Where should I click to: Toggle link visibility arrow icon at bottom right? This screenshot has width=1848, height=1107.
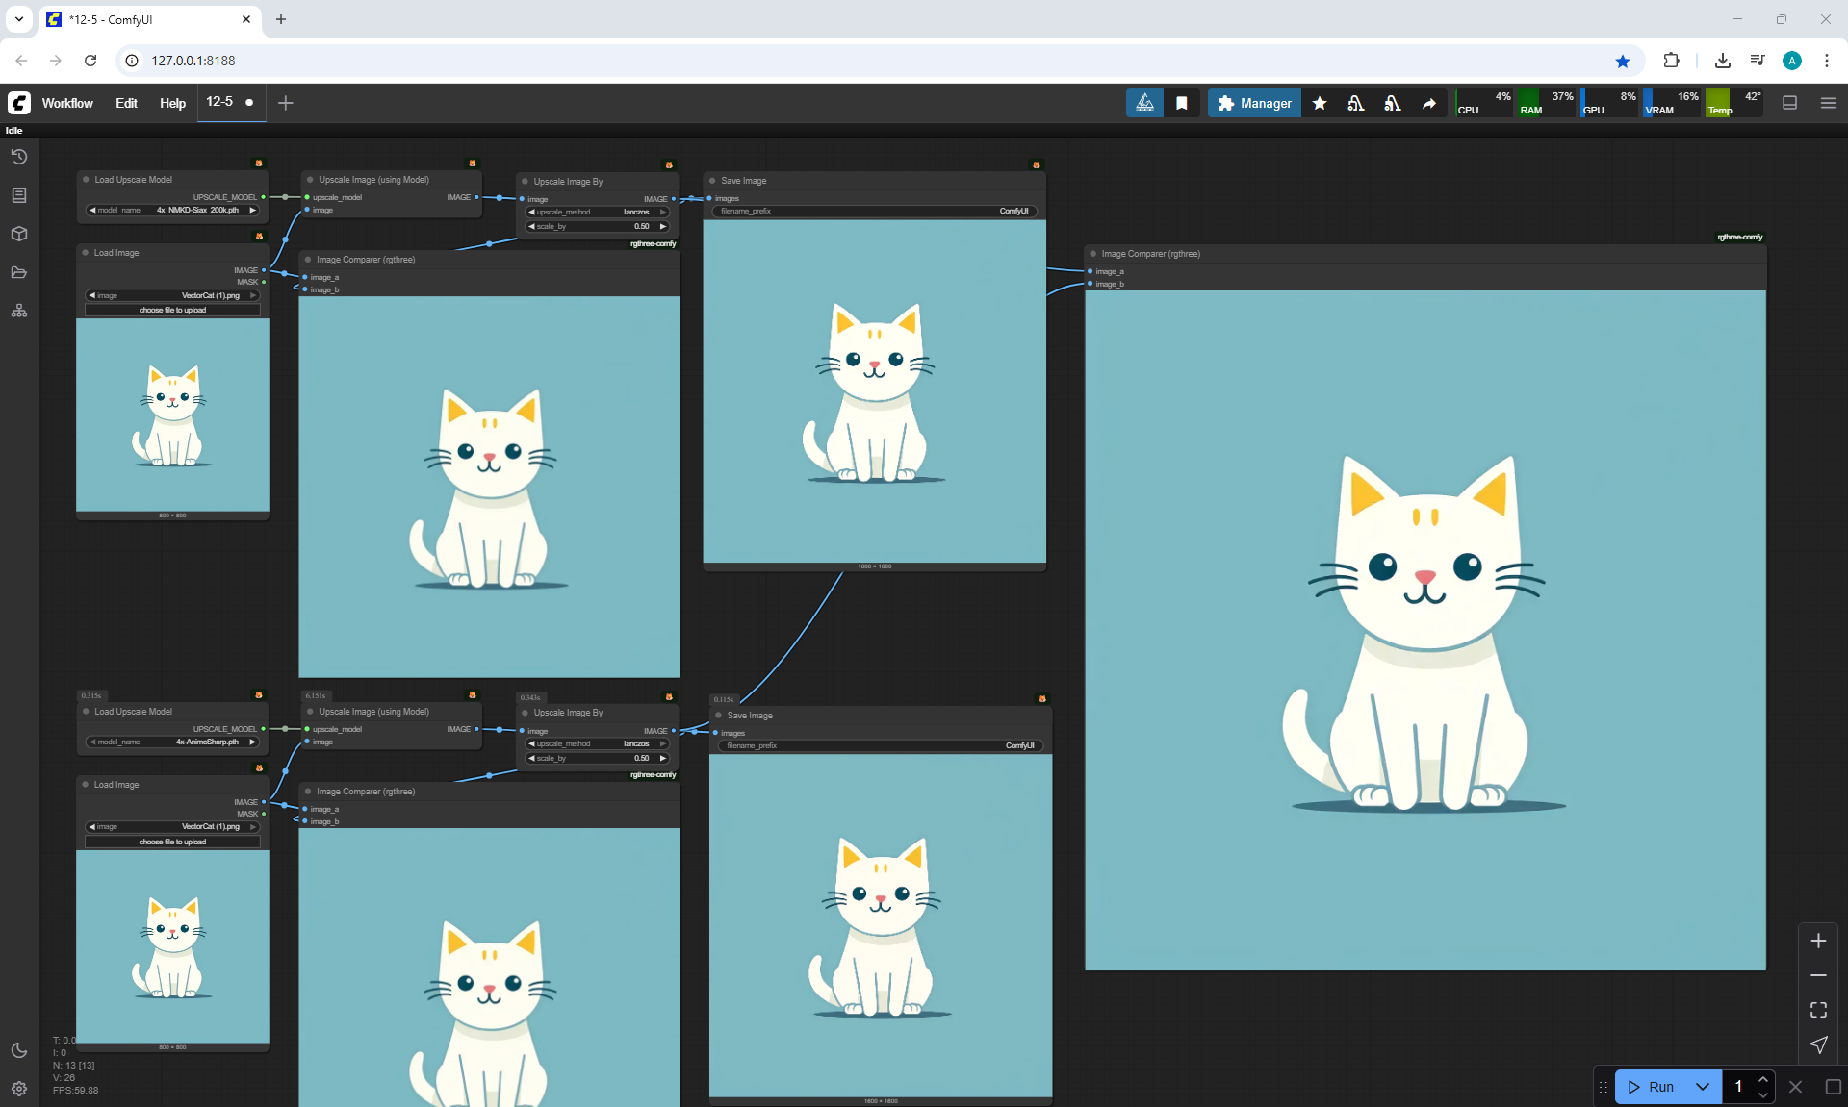[x=1818, y=1044]
